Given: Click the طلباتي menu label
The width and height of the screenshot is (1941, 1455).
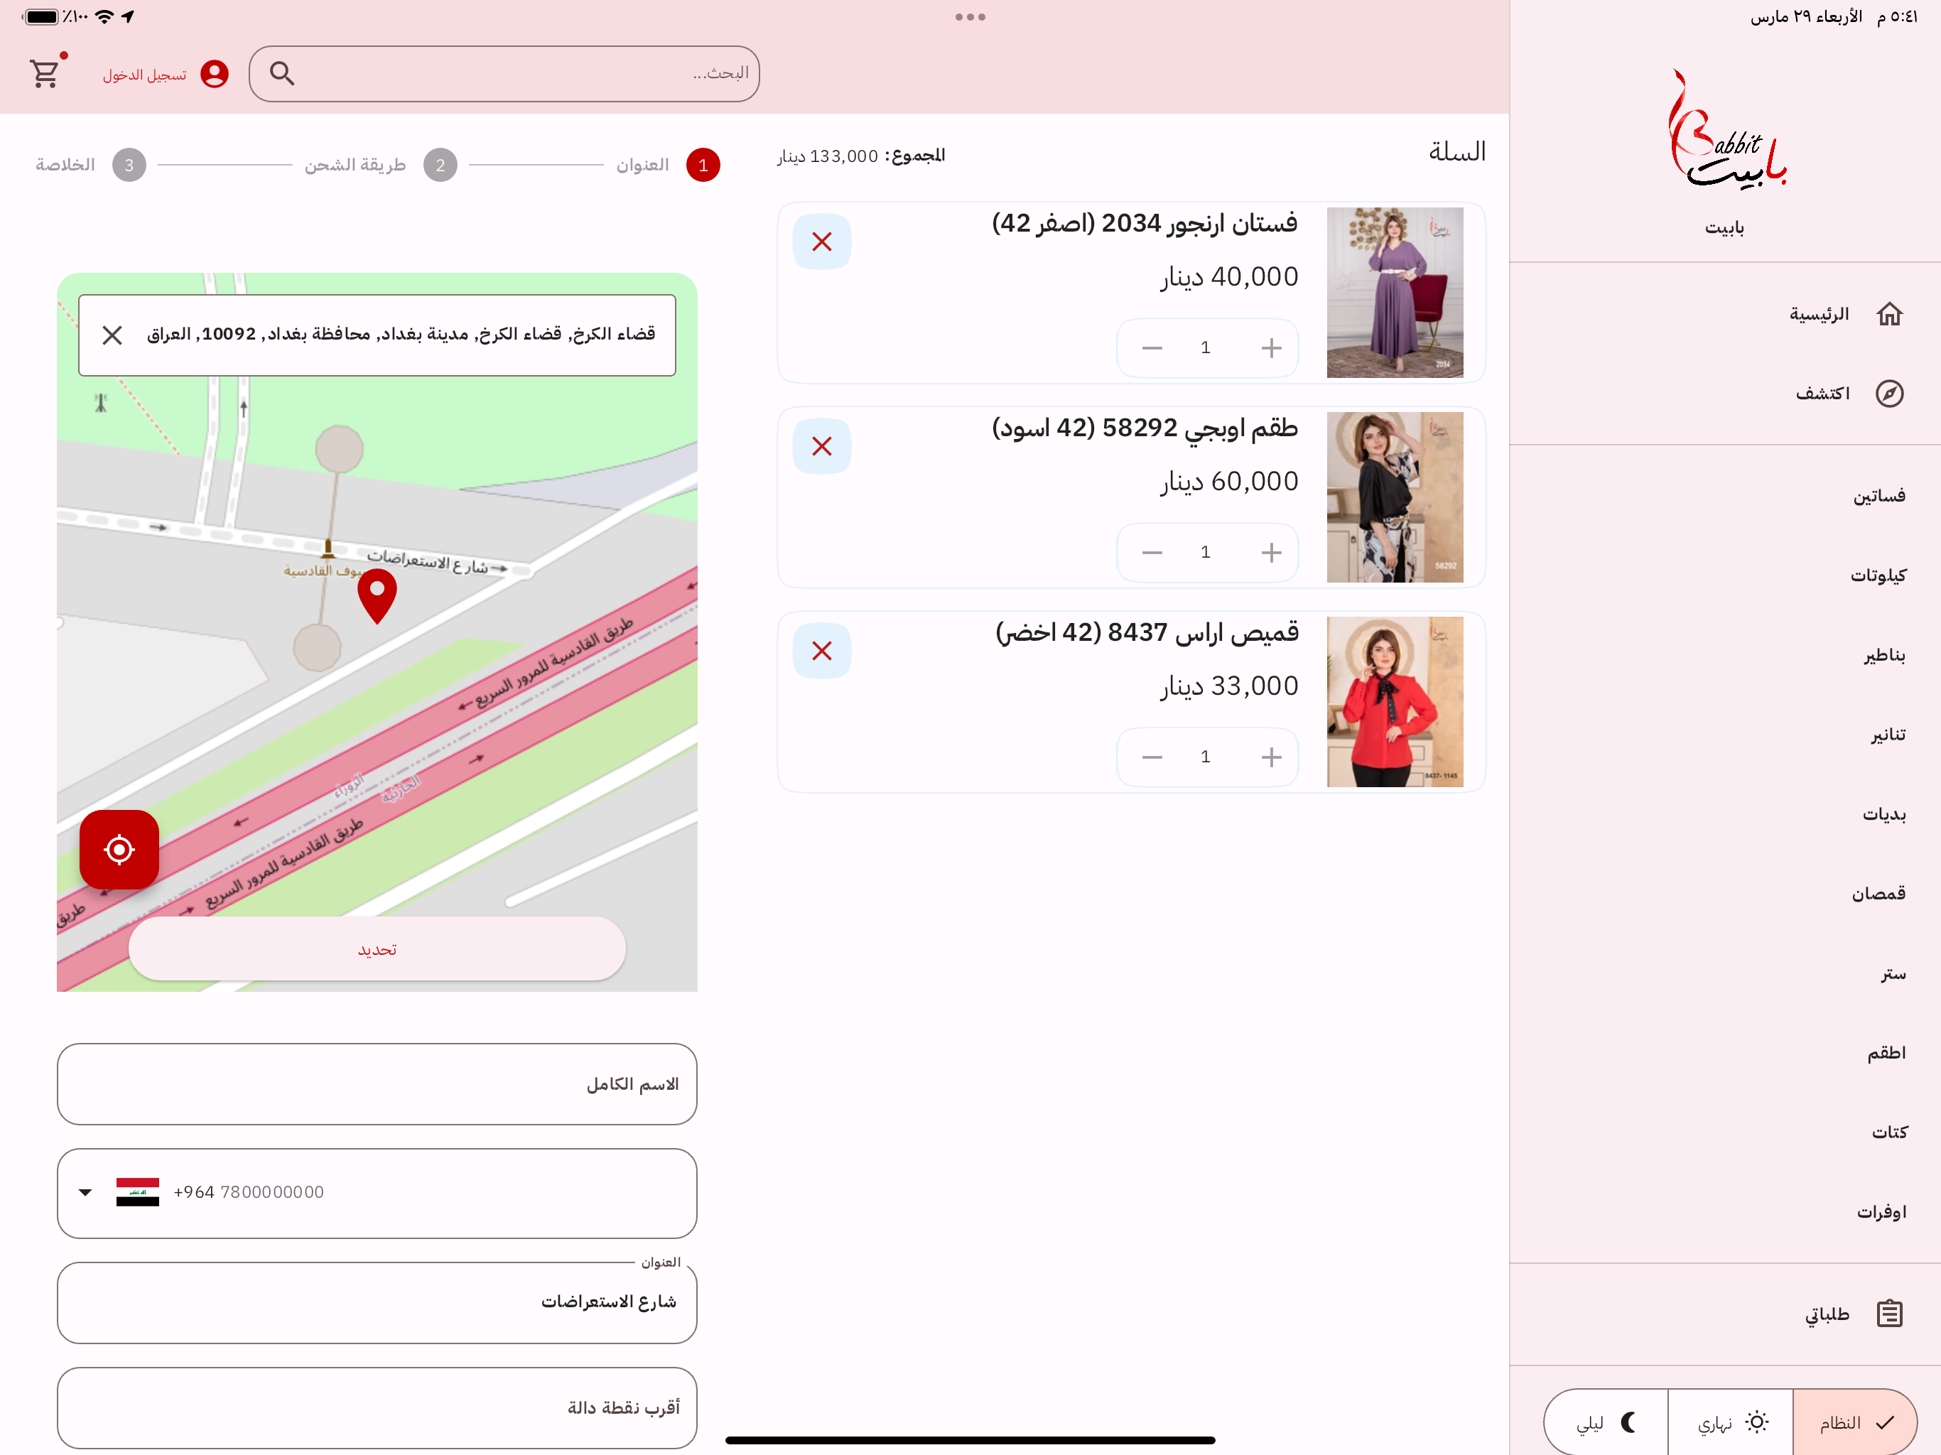Looking at the screenshot, I should [1827, 1314].
